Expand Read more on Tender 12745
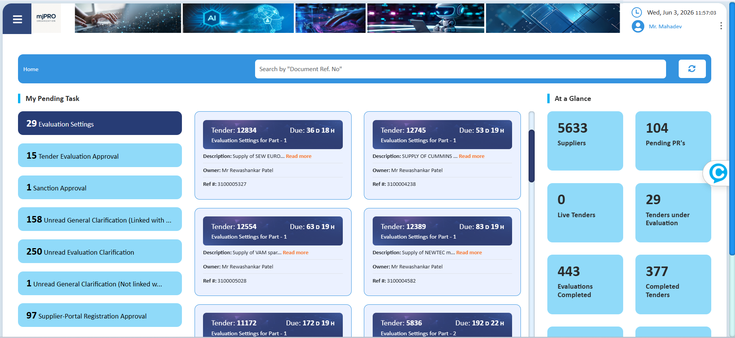 pyautogui.click(x=471, y=156)
